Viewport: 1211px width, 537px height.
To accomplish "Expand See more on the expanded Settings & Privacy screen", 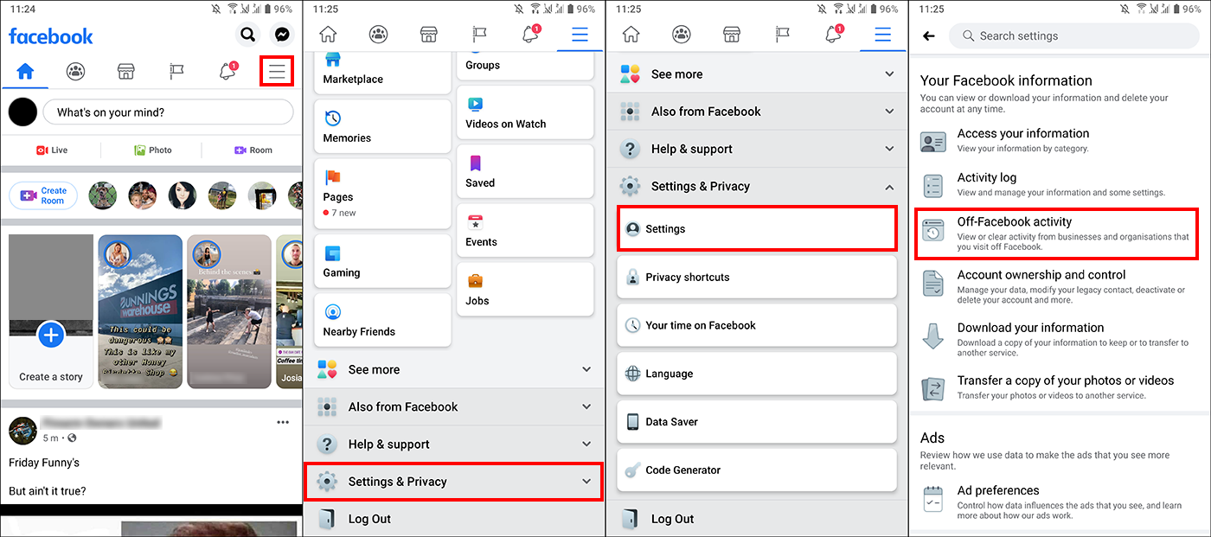I will 757,74.
